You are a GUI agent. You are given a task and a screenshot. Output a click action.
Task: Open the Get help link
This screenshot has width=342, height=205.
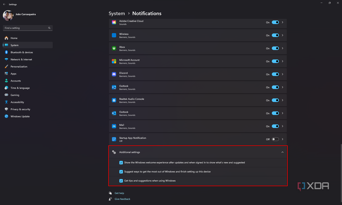pos(119,193)
